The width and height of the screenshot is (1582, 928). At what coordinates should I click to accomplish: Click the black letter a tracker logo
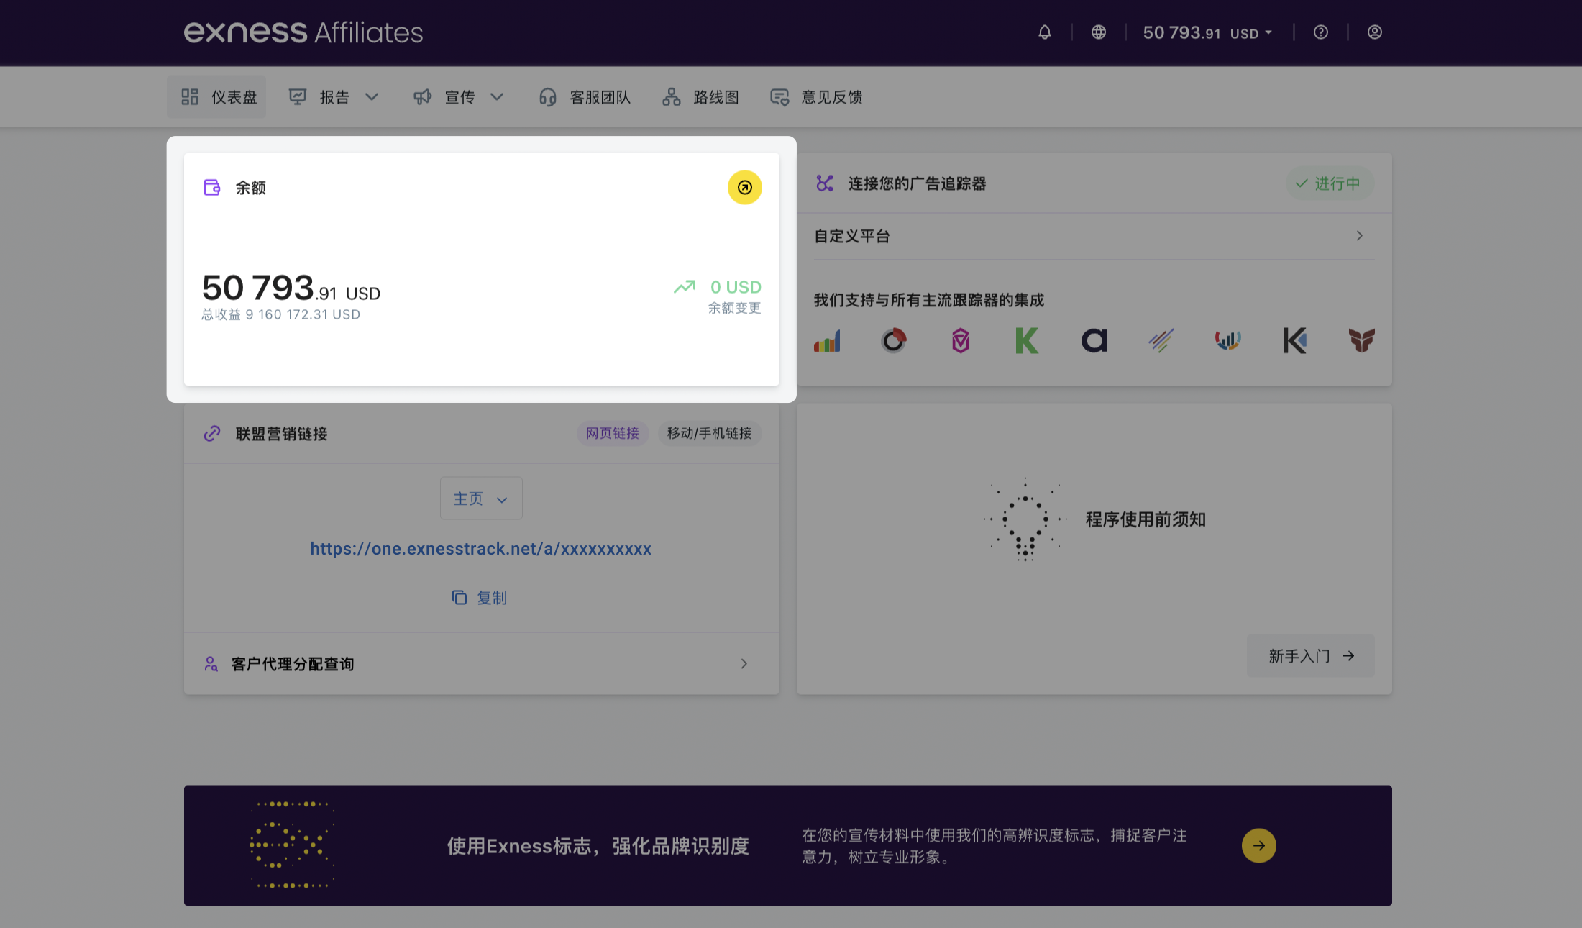click(1094, 340)
